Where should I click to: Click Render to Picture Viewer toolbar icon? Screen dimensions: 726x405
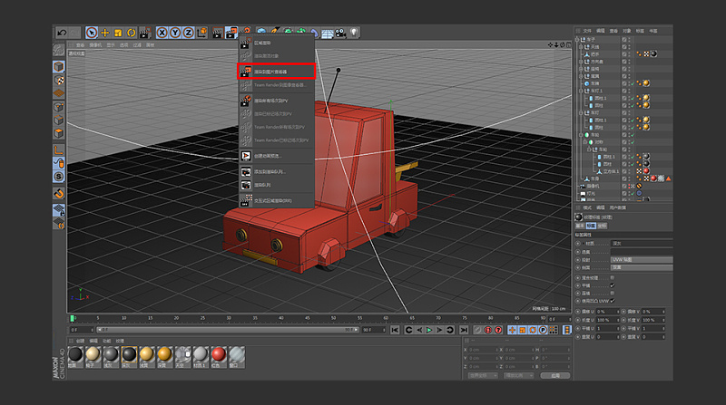pos(231,33)
